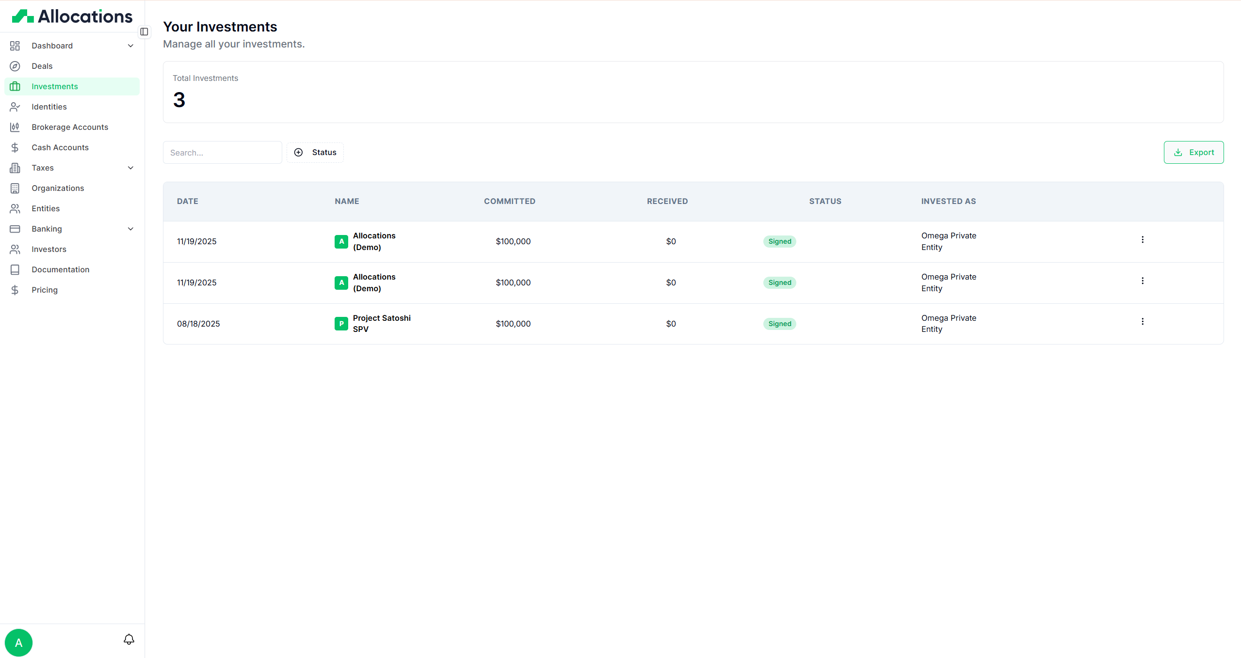1241x658 pixels.
Task: Click the green P icon of Project Satoshi
Action: (x=341, y=324)
